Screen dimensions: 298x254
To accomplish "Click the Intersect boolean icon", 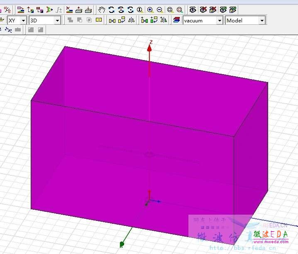I will [x=89, y=20].
